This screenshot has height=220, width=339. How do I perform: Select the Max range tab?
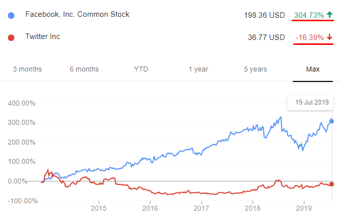[313, 69]
